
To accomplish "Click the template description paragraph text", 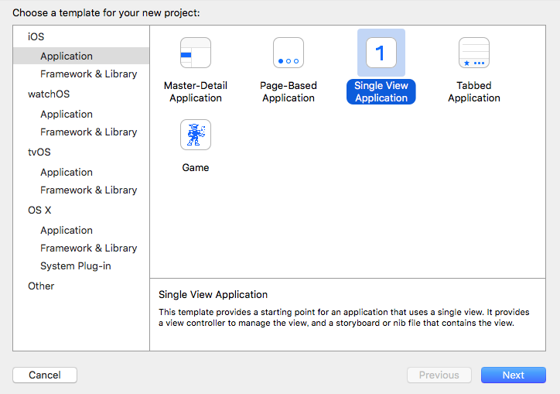I will (344, 317).
